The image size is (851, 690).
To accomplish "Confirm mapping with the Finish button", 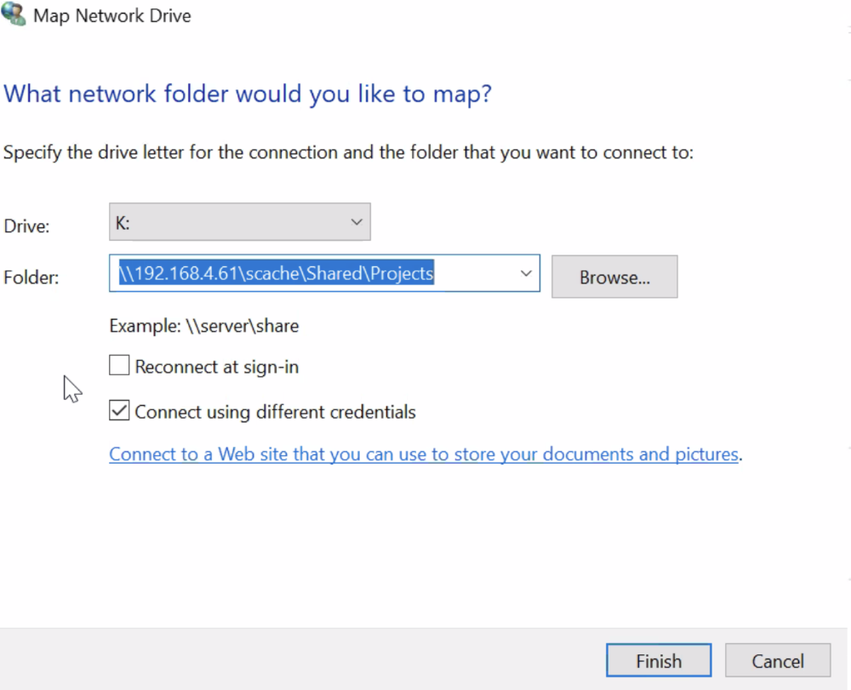I will coord(659,660).
